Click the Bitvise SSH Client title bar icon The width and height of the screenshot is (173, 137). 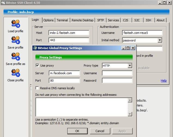(x=3, y=3)
